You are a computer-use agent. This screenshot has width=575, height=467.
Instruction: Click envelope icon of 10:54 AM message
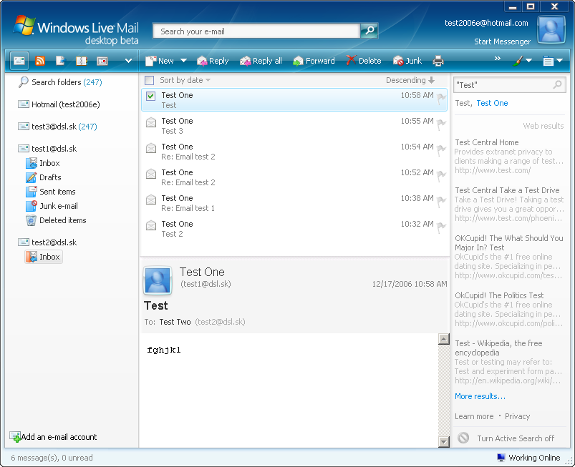point(151,148)
